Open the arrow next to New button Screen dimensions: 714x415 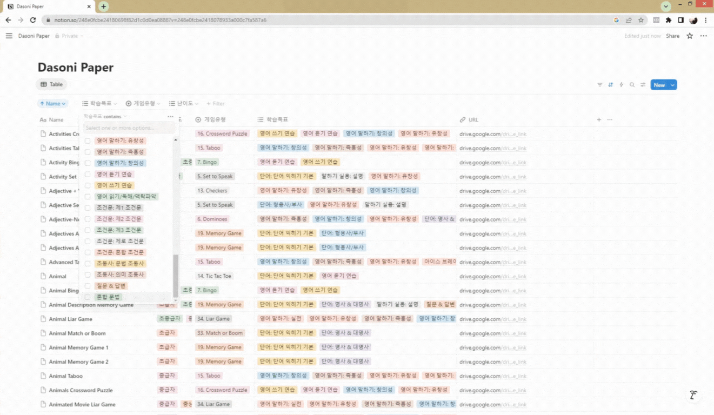coord(673,85)
